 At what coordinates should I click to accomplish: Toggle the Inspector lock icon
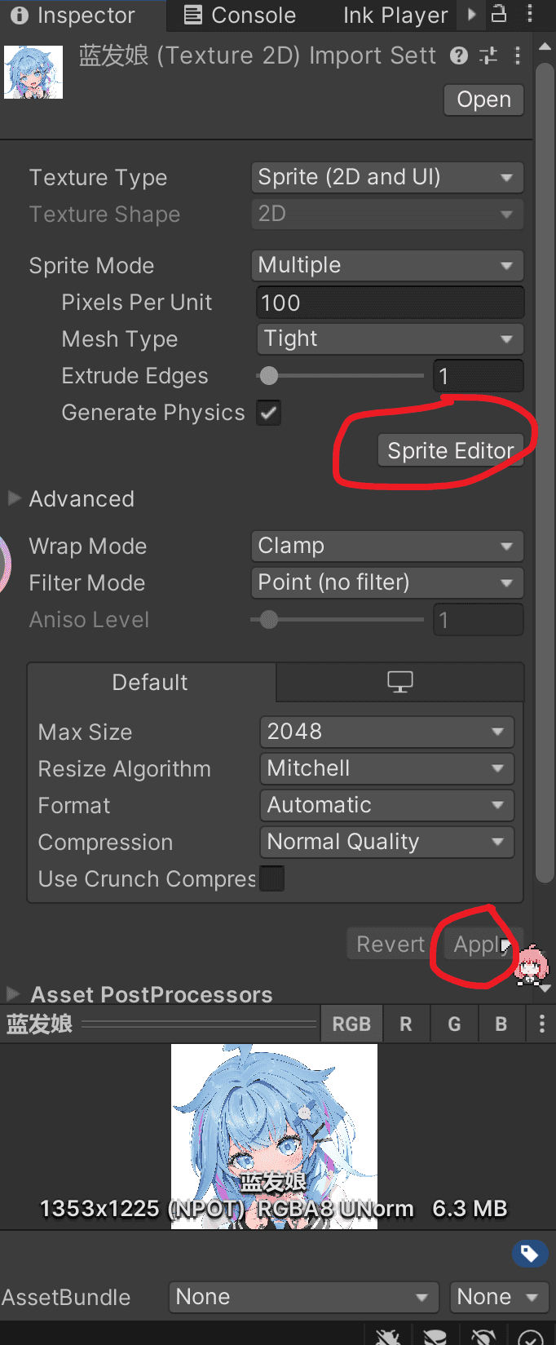tap(499, 14)
